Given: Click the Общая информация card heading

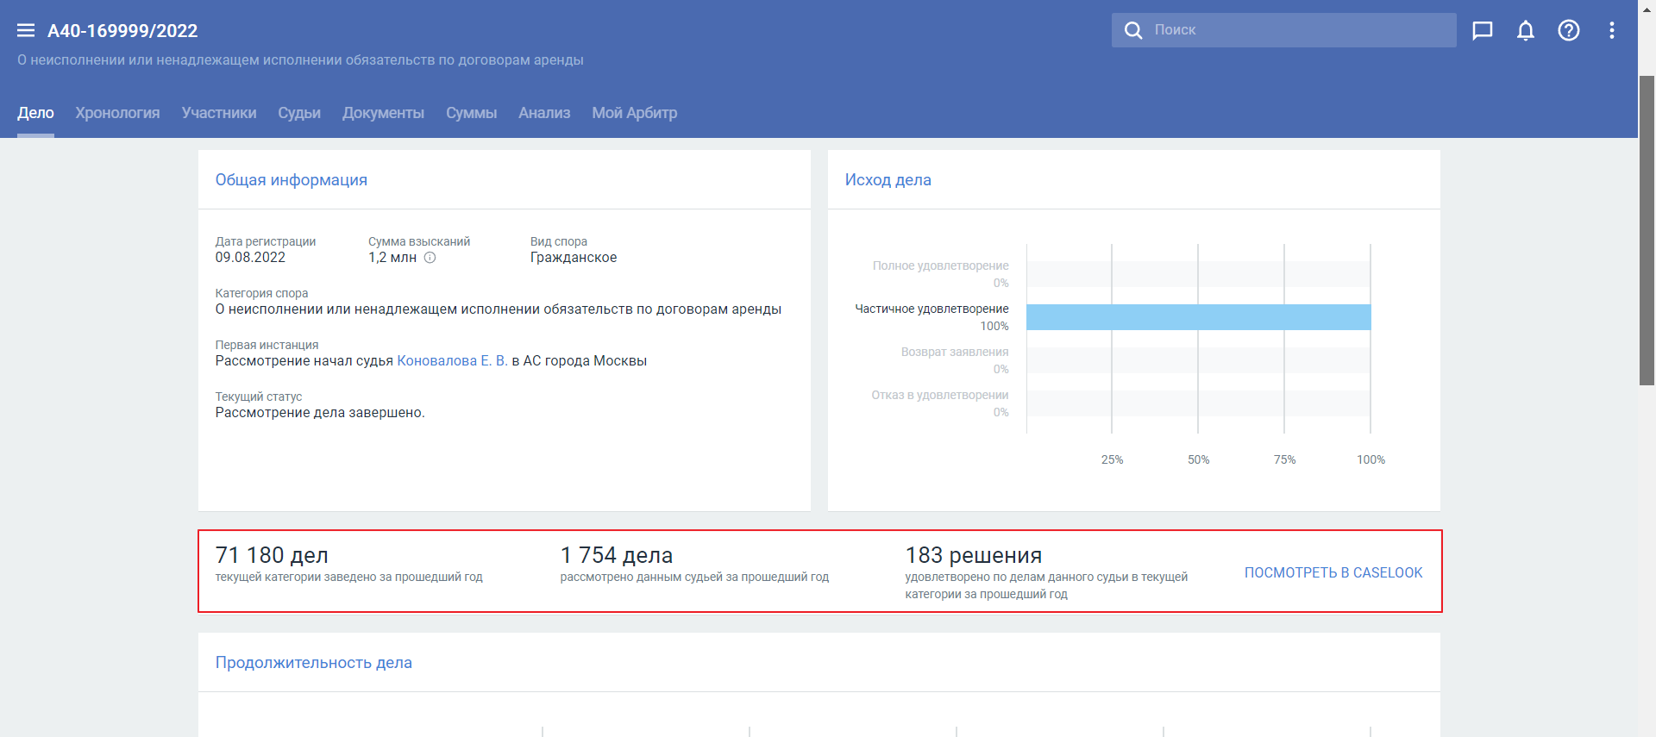Looking at the screenshot, I should tap(292, 180).
